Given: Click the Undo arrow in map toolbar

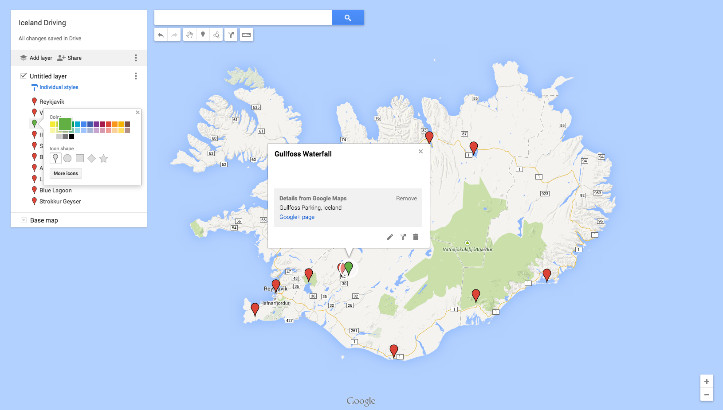Looking at the screenshot, I should click(x=161, y=35).
